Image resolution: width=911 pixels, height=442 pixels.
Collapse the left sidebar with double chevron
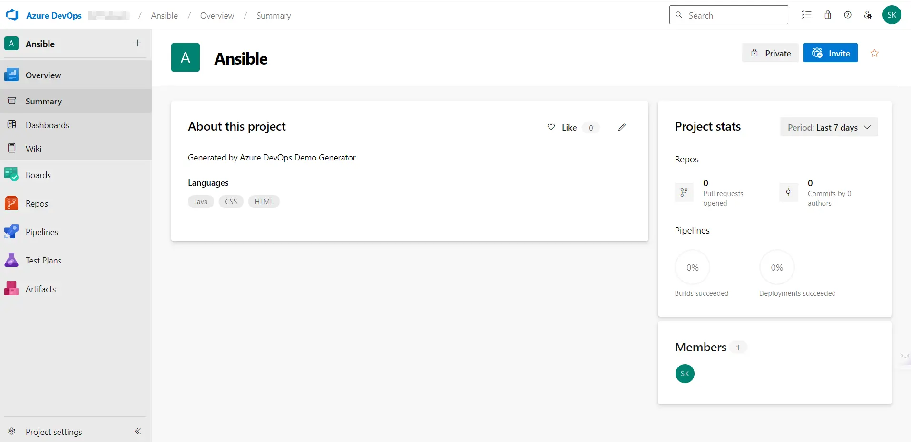pos(138,431)
